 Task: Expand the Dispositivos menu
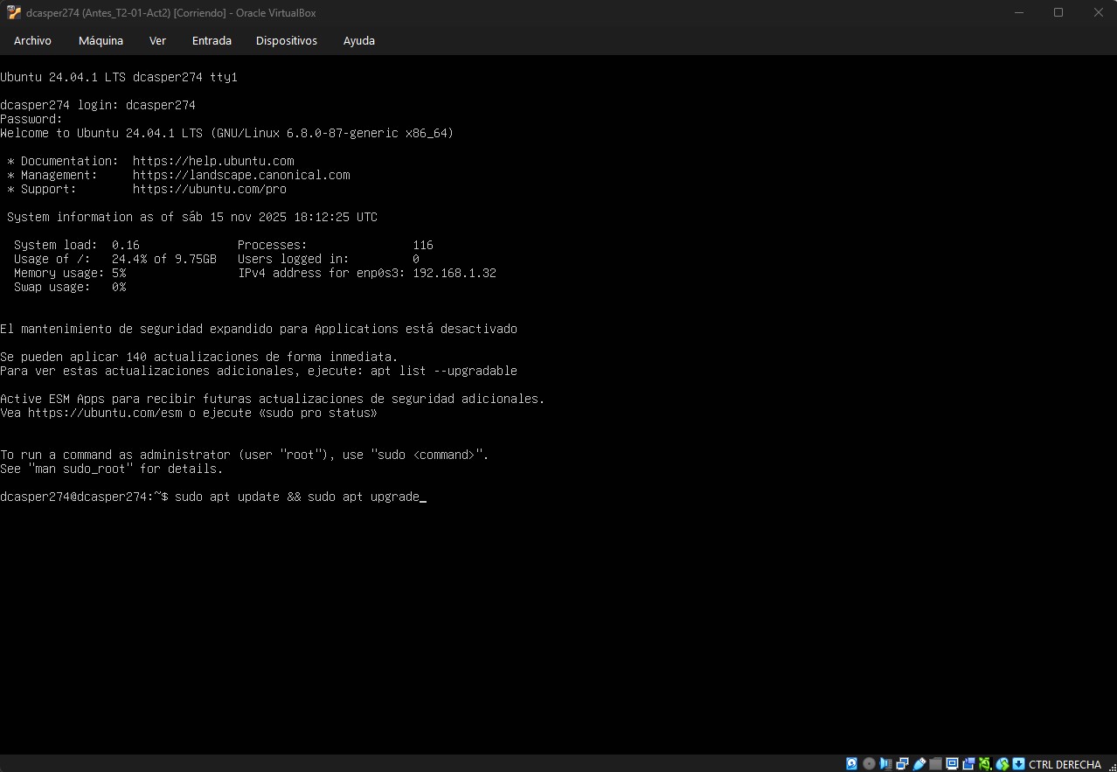287,41
